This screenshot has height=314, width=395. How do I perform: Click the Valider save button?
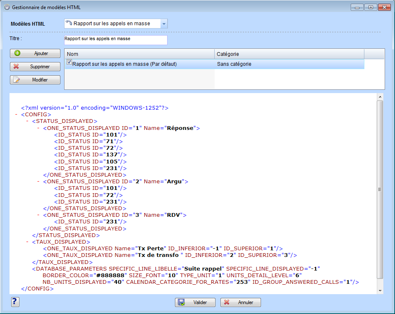195,302
